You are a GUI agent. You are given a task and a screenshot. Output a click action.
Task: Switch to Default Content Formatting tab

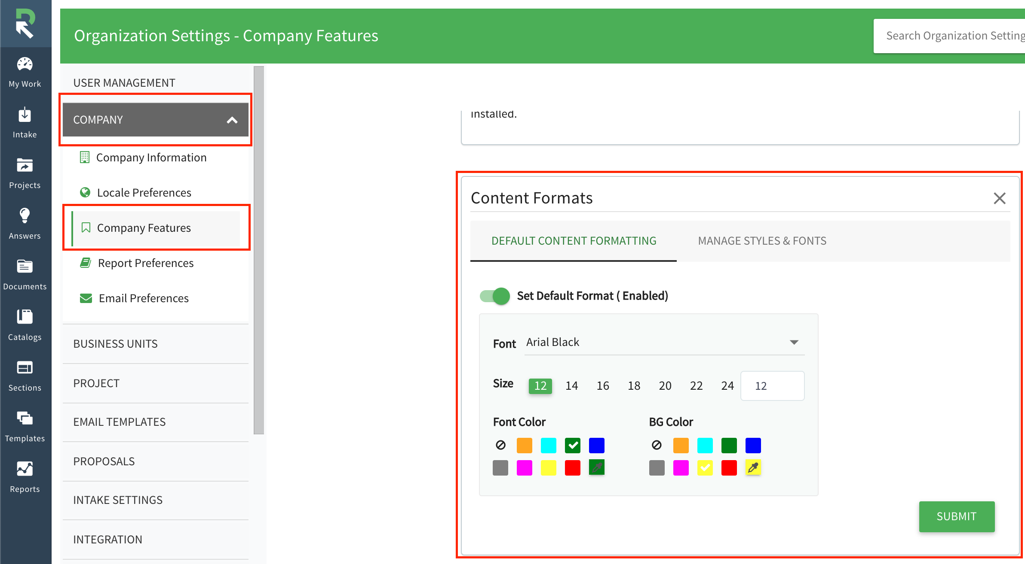click(x=574, y=241)
